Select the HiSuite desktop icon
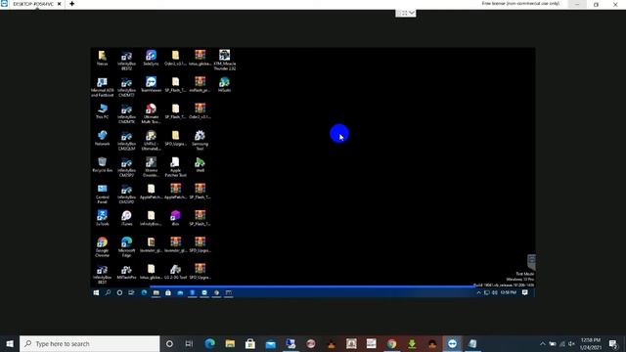The width and height of the screenshot is (626, 352). click(x=224, y=85)
